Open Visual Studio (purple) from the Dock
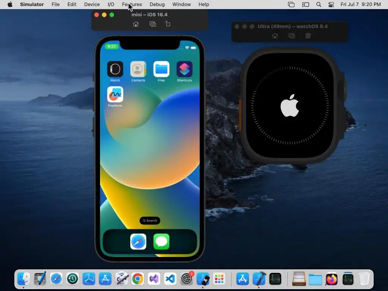The width and height of the screenshot is (388, 291). 154,279
